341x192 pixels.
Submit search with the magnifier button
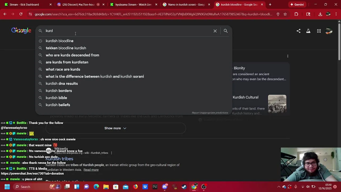pyautogui.click(x=226, y=31)
